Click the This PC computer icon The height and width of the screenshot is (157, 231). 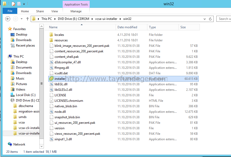tap(10, 56)
